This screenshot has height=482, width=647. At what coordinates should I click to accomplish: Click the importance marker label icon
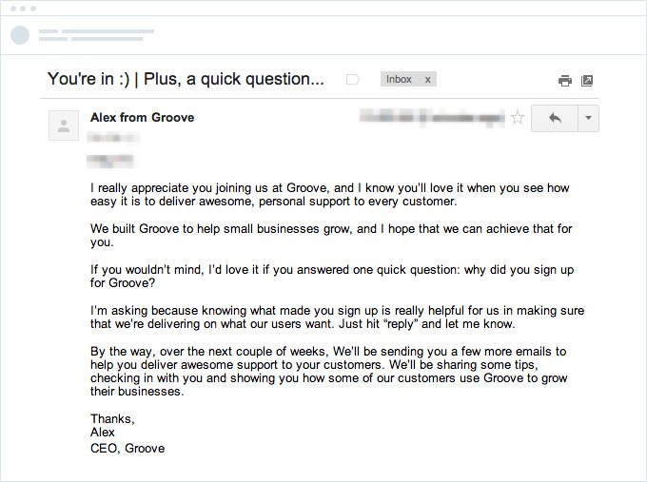(352, 79)
